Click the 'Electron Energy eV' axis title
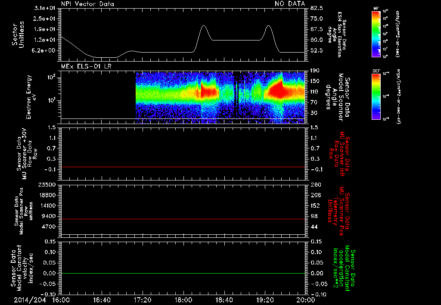Screen dimensions: 441x305 coord(31,97)
